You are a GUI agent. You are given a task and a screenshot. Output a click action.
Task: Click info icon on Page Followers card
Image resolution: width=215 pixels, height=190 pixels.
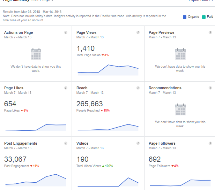click(210, 143)
